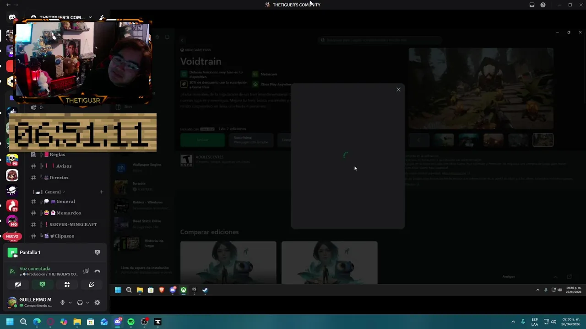Mute the microphone in the user panel

[x=63, y=302]
